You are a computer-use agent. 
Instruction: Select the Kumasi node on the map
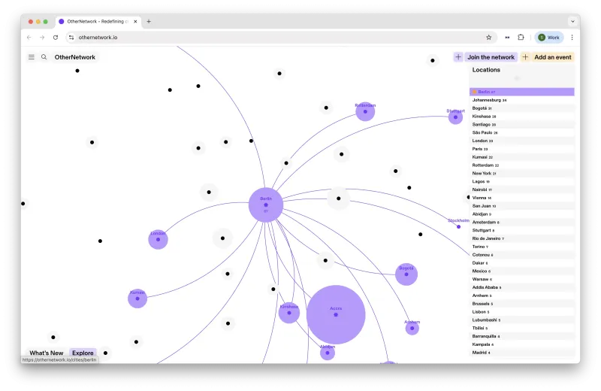coord(137,299)
